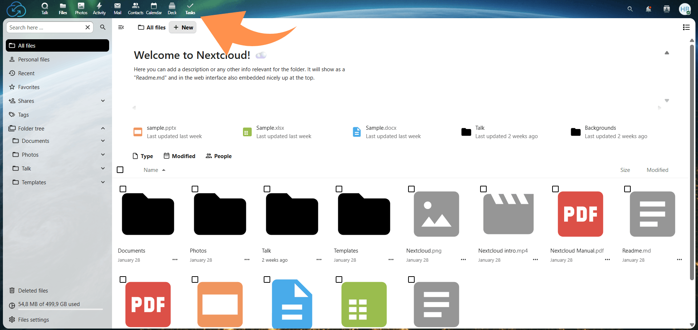Open the actions menu for Readme.md
Screen dimensions: 698x330
tap(679, 259)
